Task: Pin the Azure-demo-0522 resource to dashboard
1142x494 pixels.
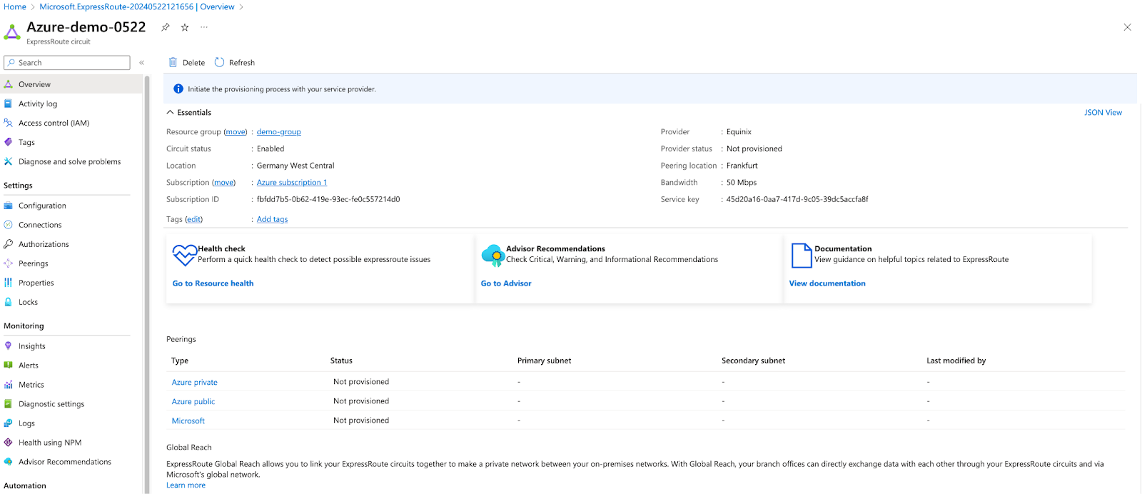Action: pyautogui.click(x=166, y=27)
